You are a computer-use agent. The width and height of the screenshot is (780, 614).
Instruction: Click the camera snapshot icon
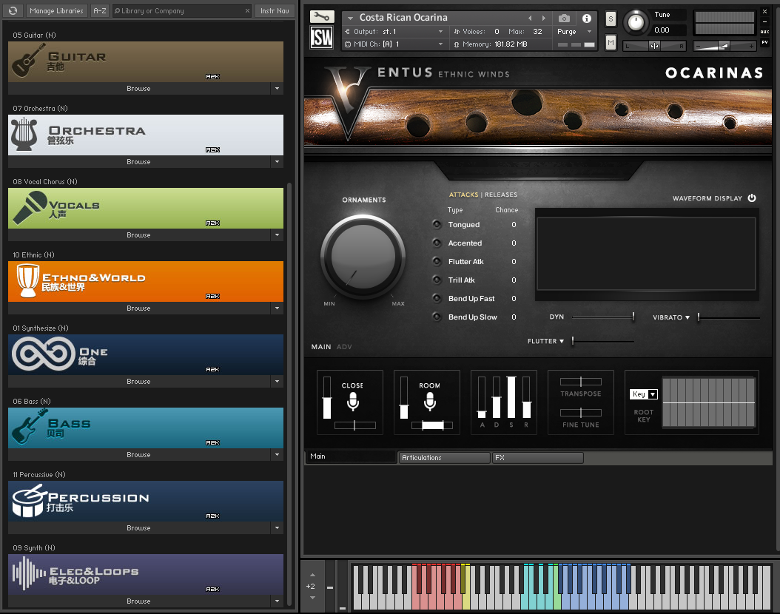tap(564, 18)
